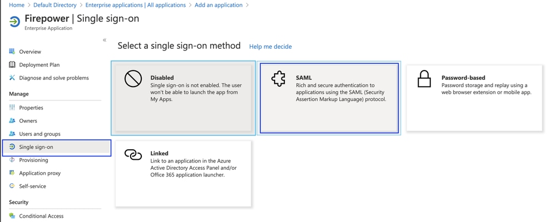Screen dimensions: 555x222
Task: Collapse the sidebar with double chevron
Action: (105, 40)
